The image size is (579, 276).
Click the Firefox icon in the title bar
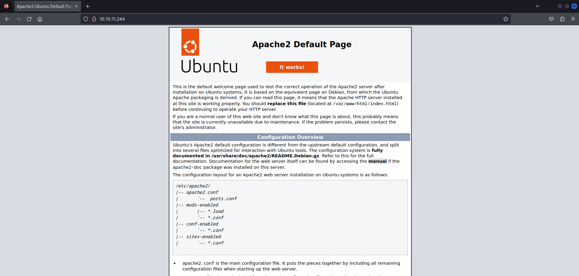pos(6,6)
